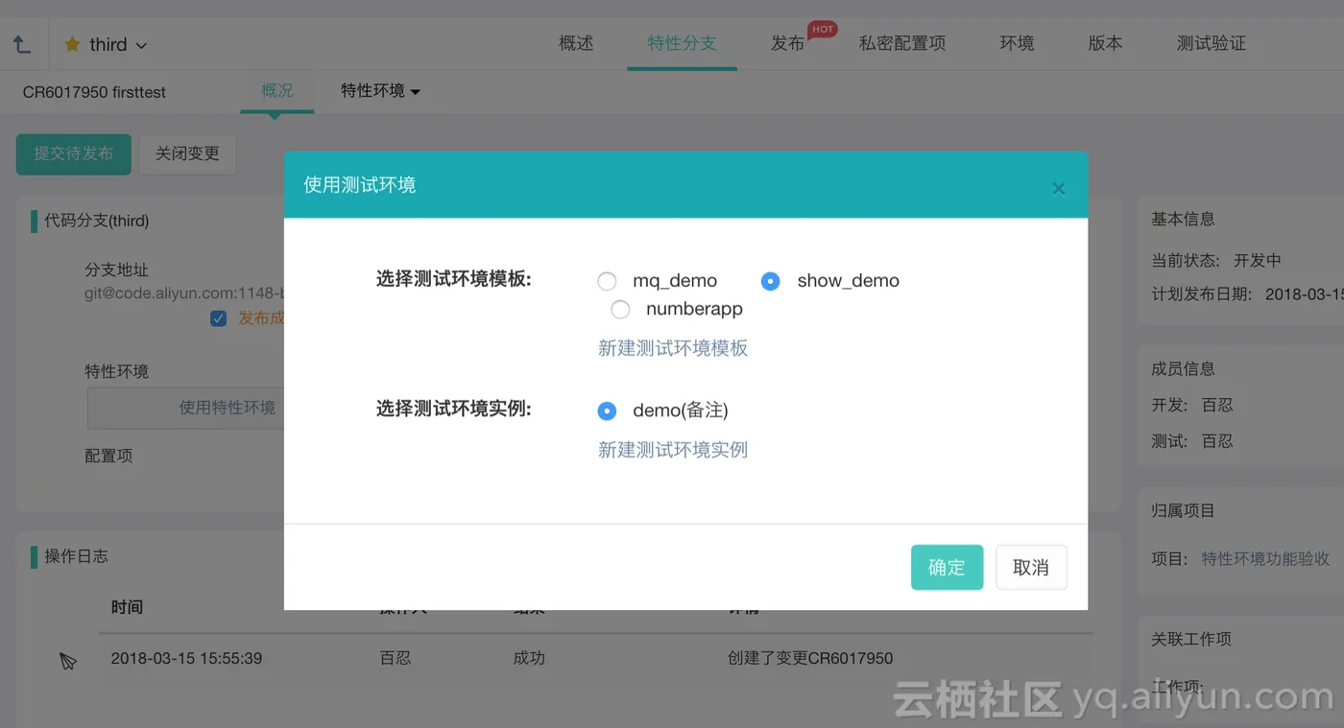Go to the 测试验证 tab
This screenshot has width=1344, height=728.
1212,43
